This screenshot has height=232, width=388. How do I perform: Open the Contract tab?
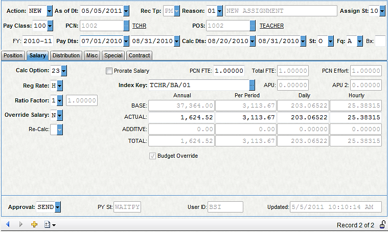click(139, 55)
